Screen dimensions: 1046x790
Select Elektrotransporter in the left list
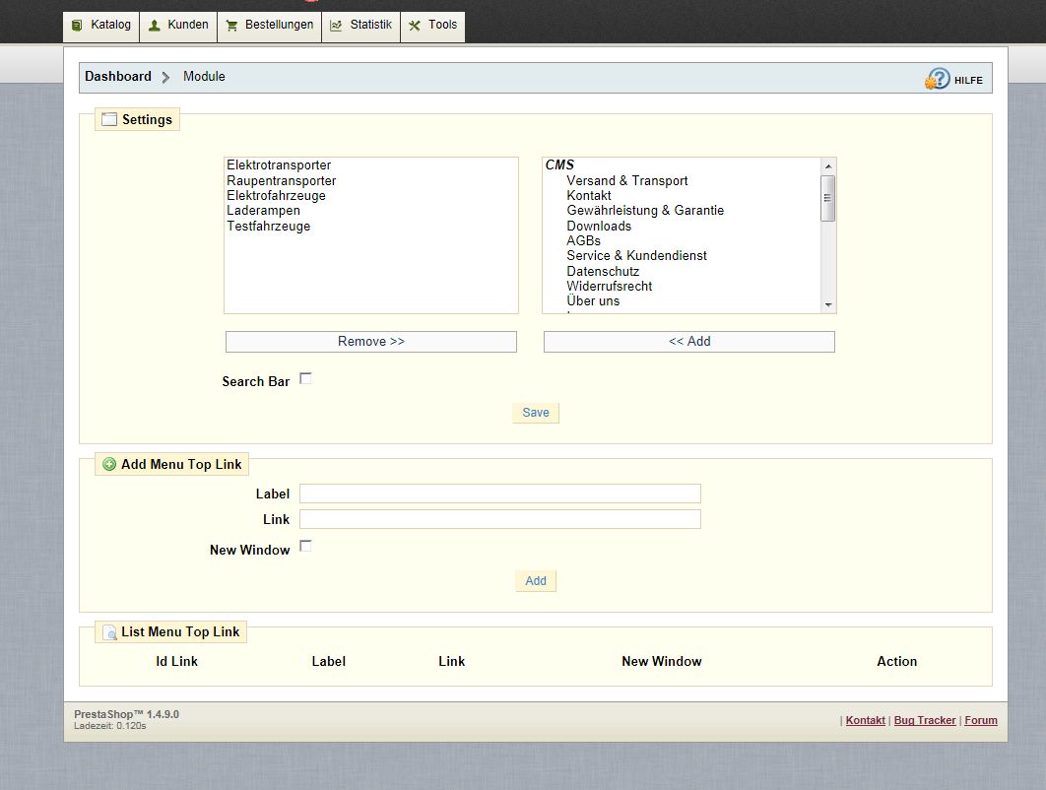279,165
